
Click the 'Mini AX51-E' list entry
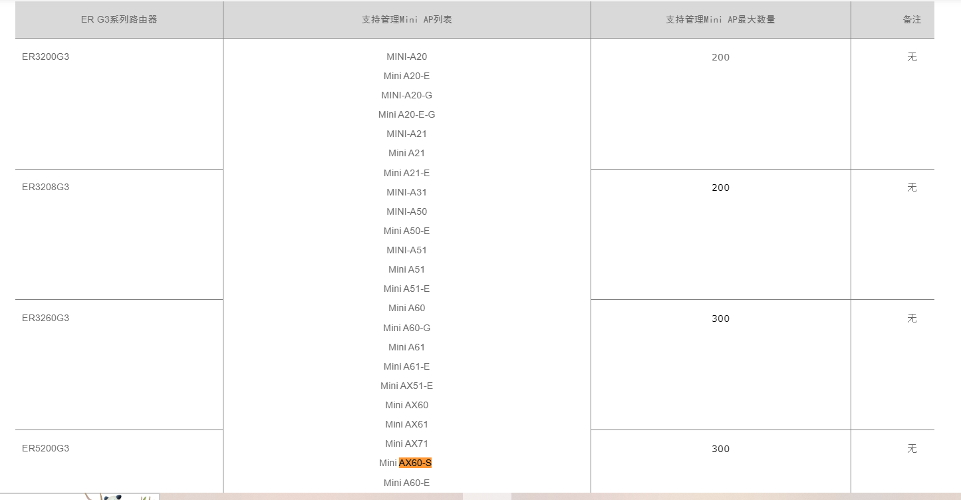(x=407, y=386)
